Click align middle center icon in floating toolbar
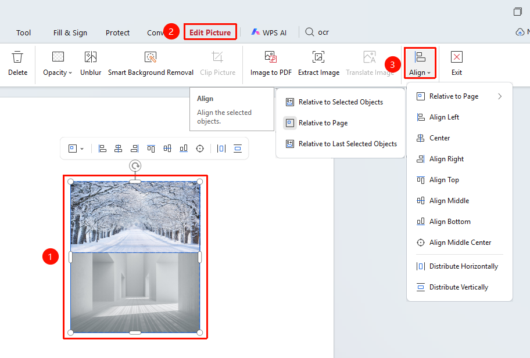Screen dimensions: 530x358 click(200, 149)
